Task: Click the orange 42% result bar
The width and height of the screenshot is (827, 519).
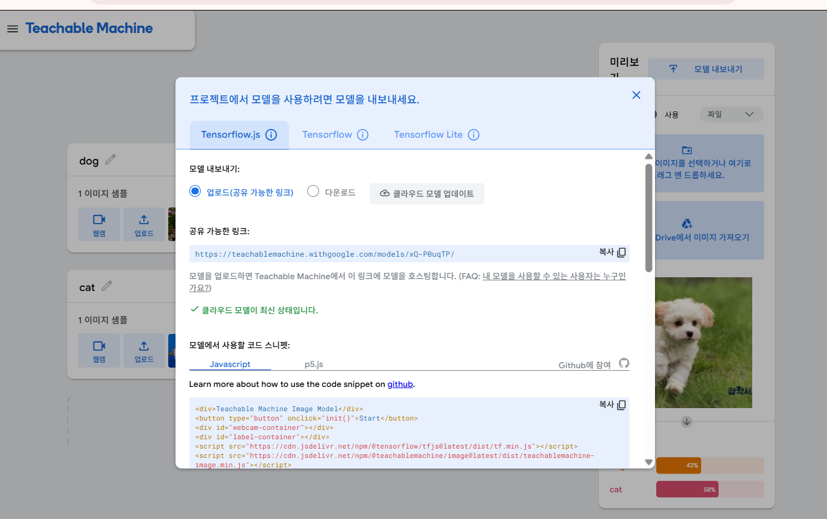Action: (x=710, y=465)
